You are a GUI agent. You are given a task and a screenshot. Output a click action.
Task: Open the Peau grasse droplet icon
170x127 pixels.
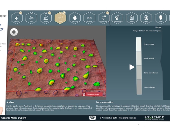(x=75, y=18)
